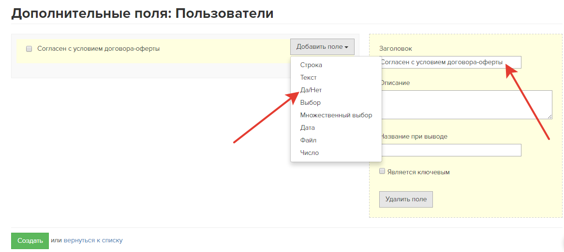564x252 pixels.
Task: Select the Выбор field type
Action: point(311,102)
